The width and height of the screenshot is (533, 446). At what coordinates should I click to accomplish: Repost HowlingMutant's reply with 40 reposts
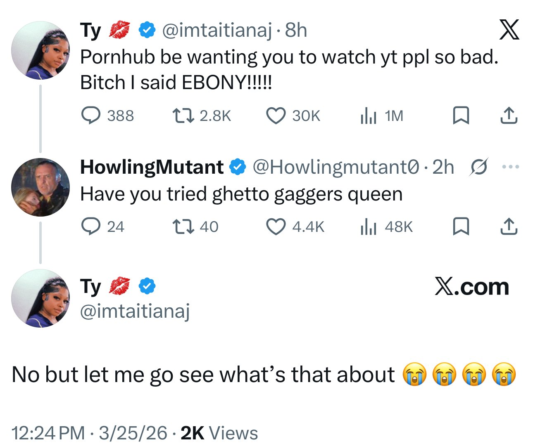(x=183, y=227)
